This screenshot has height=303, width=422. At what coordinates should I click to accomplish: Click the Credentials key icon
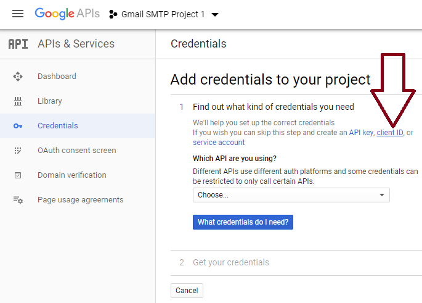(x=18, y=126)
